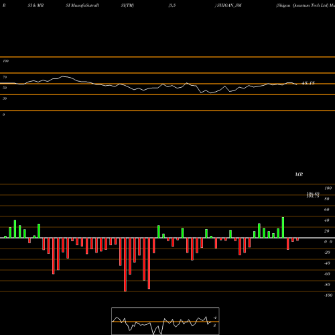Click the MR axis label -40
Viewport: 335px width, 335px height.
click(x=327, y=263)
